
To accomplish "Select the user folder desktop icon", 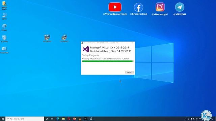I will tap(4, 5).
